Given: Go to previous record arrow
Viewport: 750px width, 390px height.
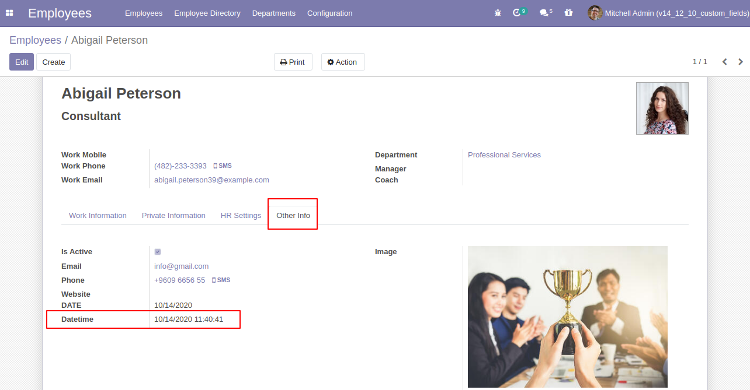Looking at the screenshot, I should coord(724,62).
